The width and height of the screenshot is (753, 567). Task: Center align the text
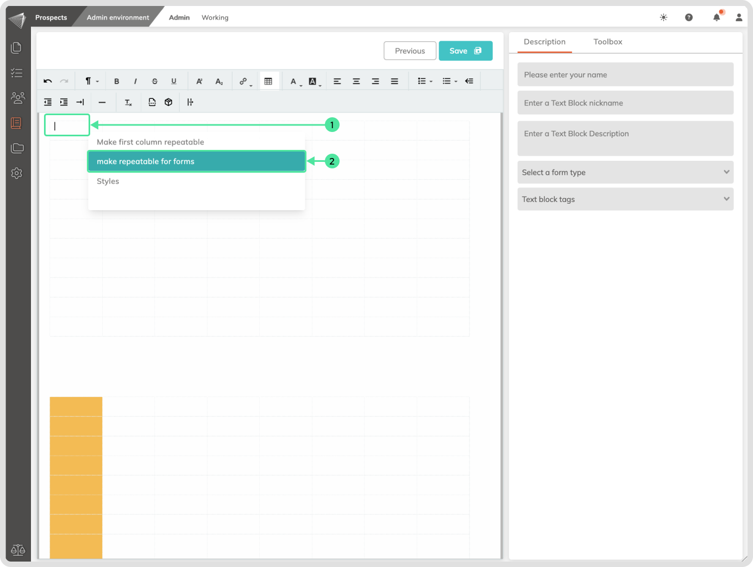click(x=356, y=81)
